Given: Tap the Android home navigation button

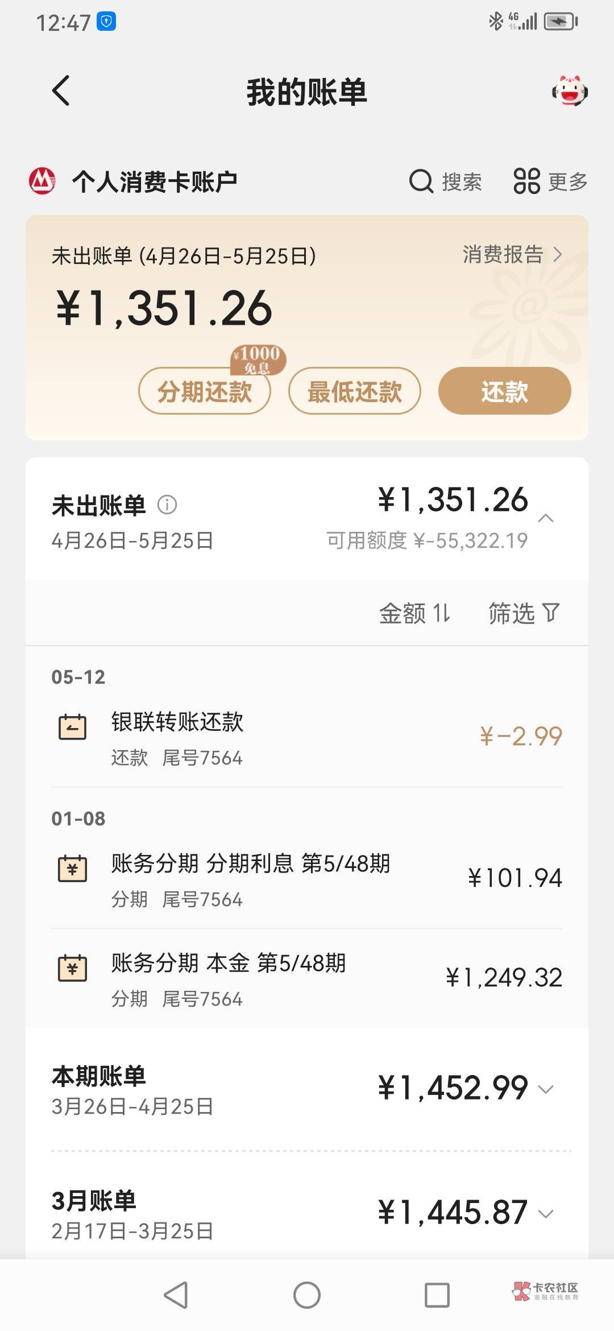Looking at the screenshot, I should 307,1296.
